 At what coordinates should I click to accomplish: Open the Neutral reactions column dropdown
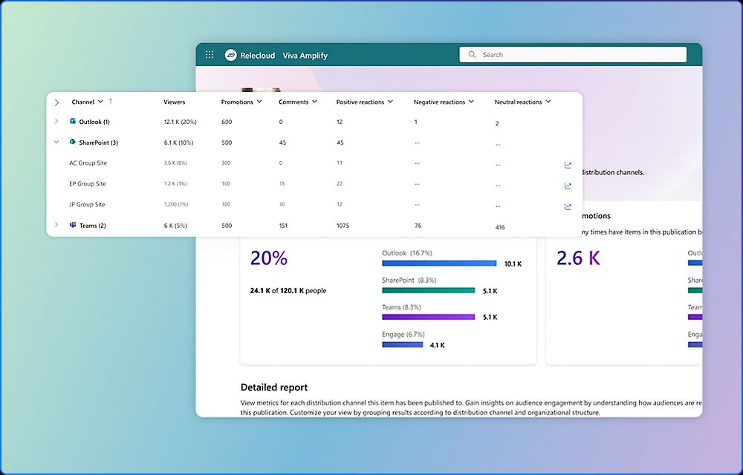[x=548, y=101]
